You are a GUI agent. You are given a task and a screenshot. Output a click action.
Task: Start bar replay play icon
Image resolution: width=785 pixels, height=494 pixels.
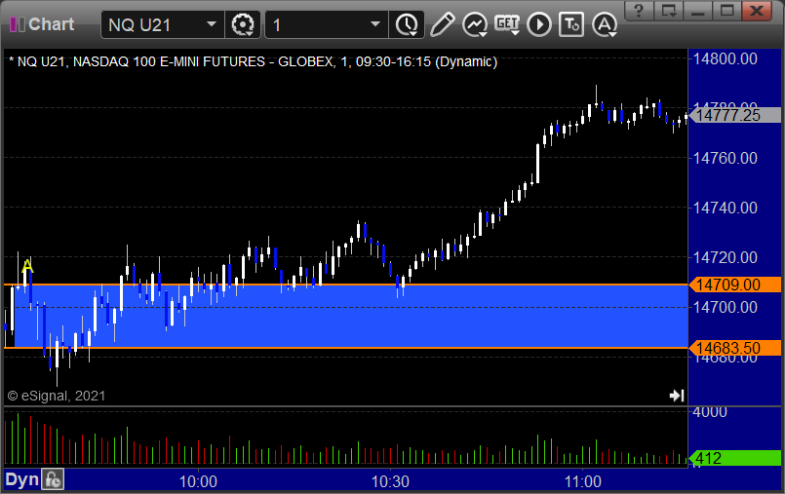click(x=539, y=24)
